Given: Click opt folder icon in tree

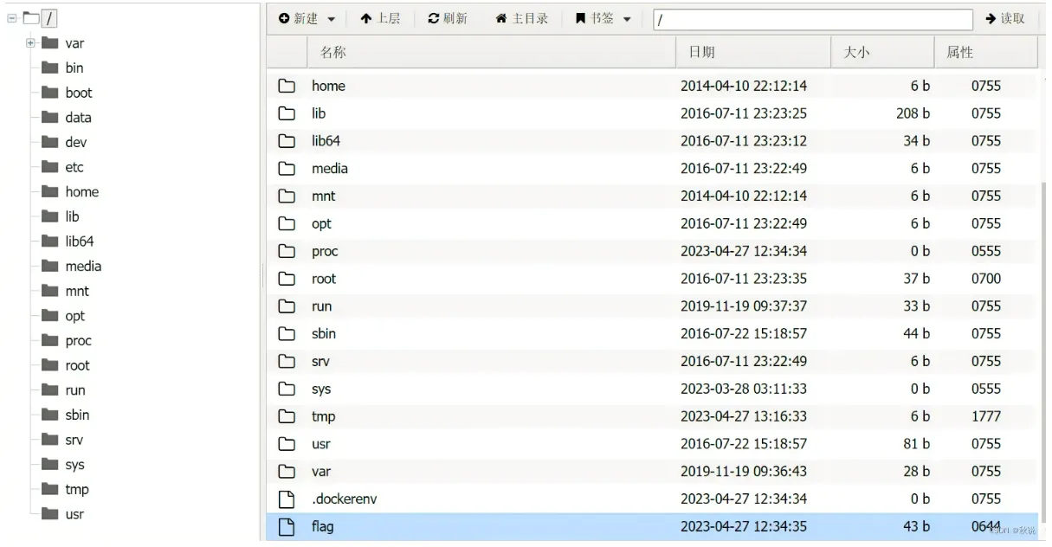Looking at the screenshot, I should point(50,316).
